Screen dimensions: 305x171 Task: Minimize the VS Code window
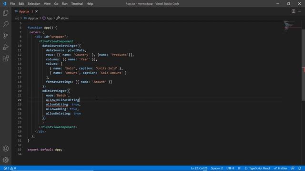[277, 3]
